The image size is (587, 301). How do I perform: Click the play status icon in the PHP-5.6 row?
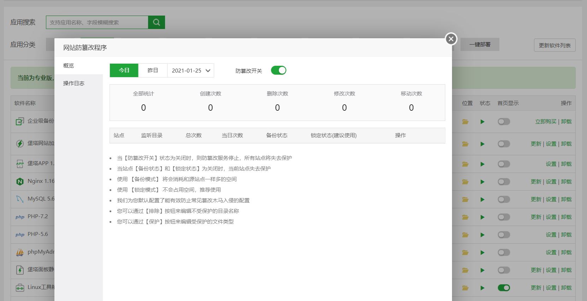(x=482, y=235)
